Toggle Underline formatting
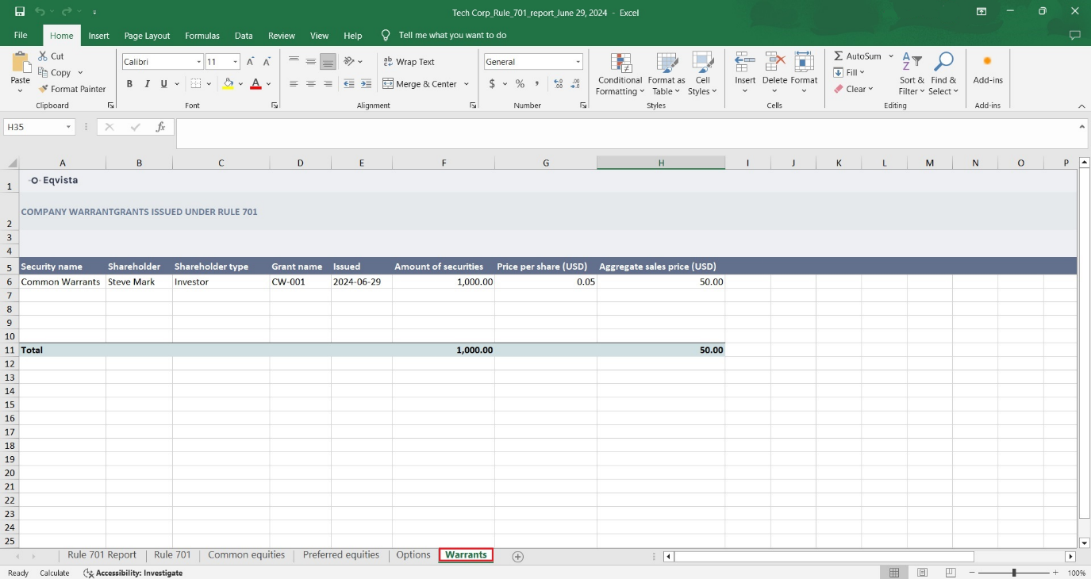 [164, 83]
